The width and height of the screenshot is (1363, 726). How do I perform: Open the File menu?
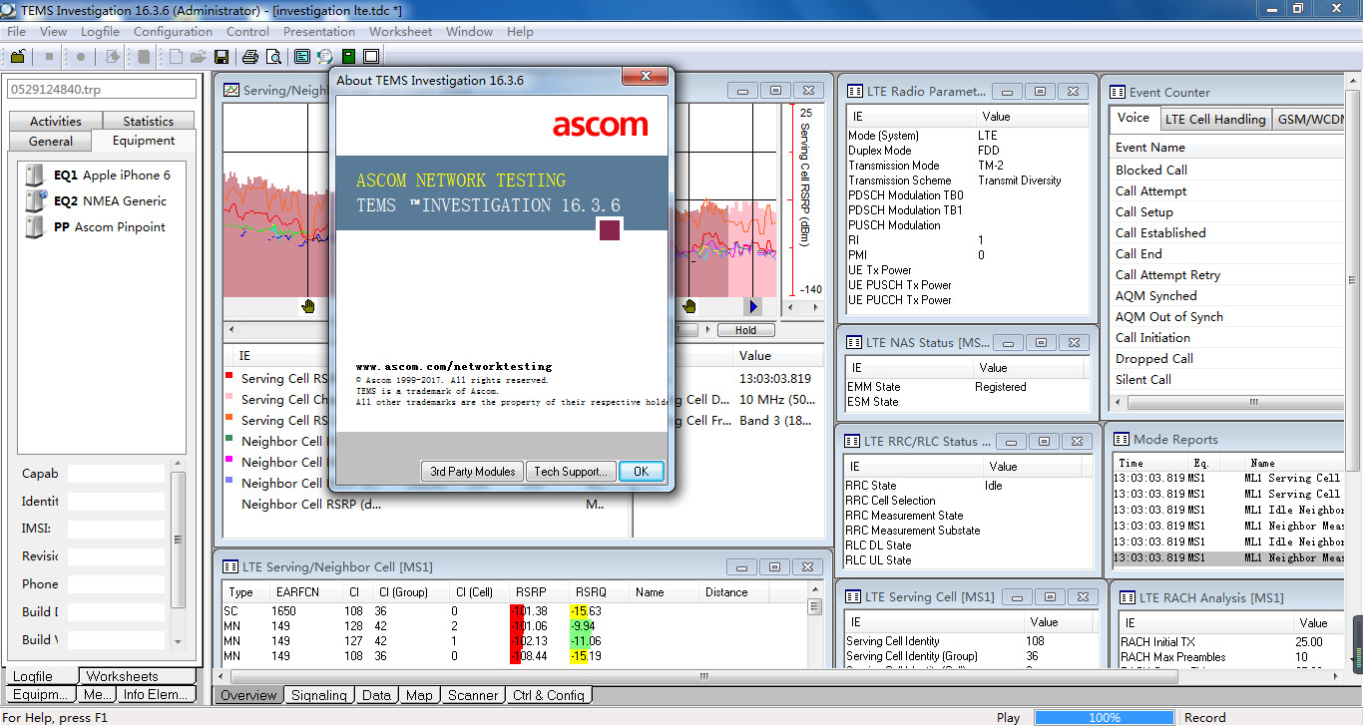[16, 31]
